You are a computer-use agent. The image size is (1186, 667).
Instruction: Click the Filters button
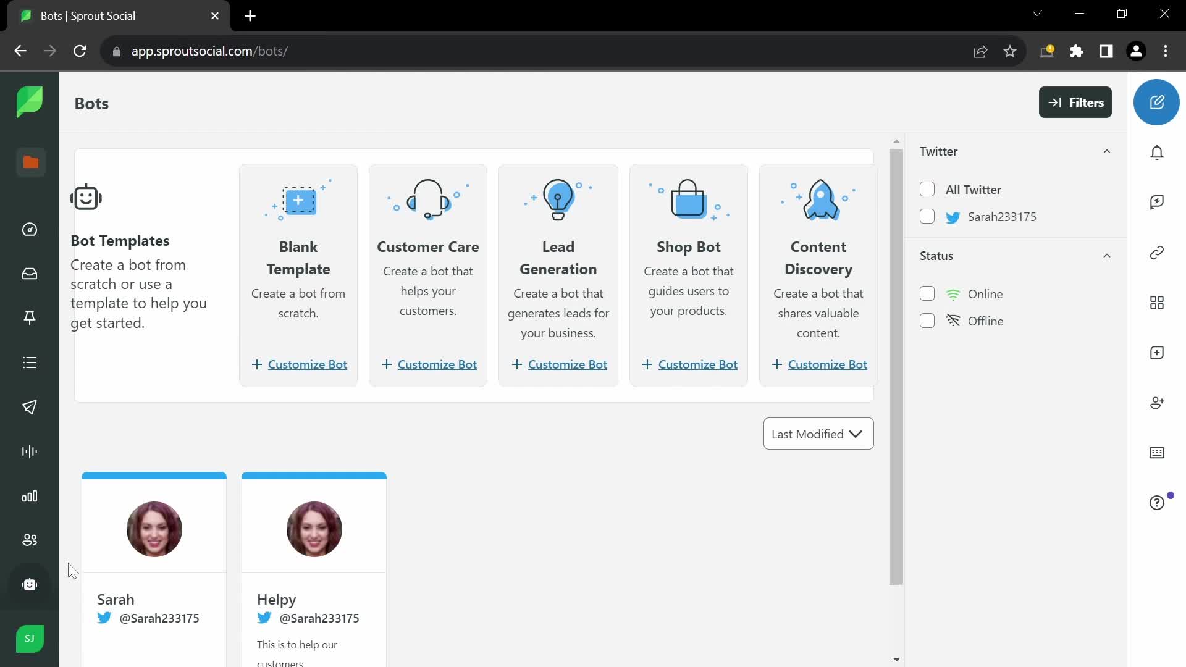click(x=1076, y=102)
